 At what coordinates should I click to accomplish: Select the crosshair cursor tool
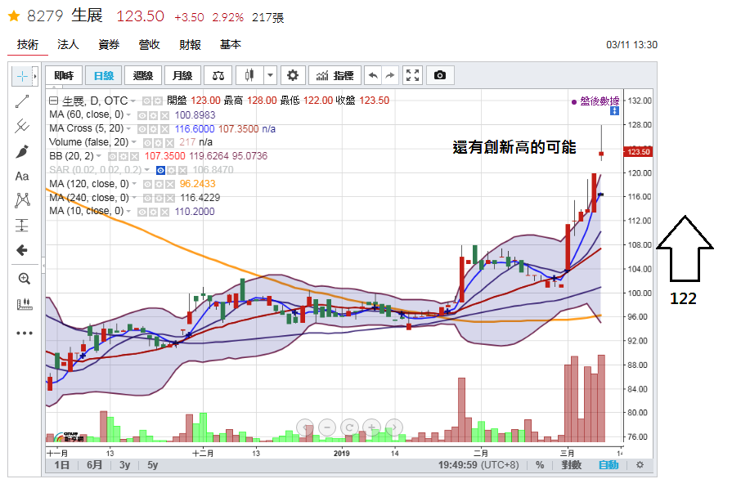pos(22,76)
